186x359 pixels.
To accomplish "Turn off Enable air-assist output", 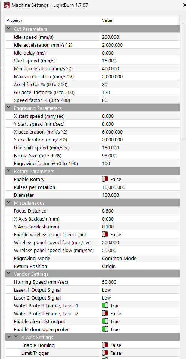I will [x=105, y=321].
